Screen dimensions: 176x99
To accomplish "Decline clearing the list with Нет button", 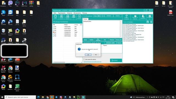I will pos(96,55).
